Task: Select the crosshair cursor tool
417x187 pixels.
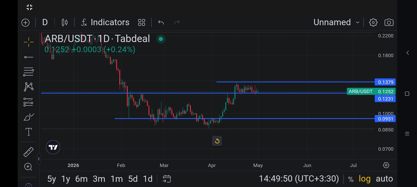Action: (x=28, y=42)
